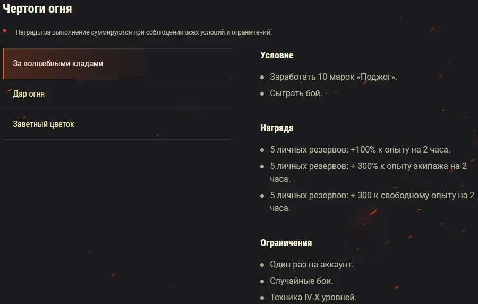This screenshot has height=304, width=478.
Task: Click the «Условие» section heading
Action: pyautogui.click(x=277, y=55)
